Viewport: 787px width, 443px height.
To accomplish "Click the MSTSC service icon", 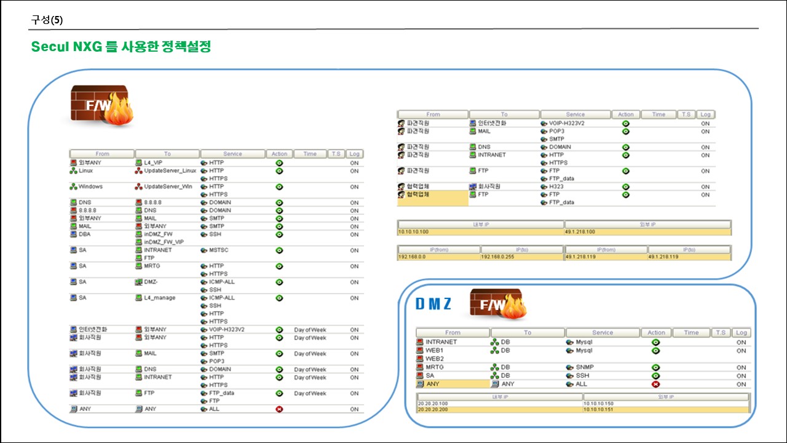I will click(204, 250).
